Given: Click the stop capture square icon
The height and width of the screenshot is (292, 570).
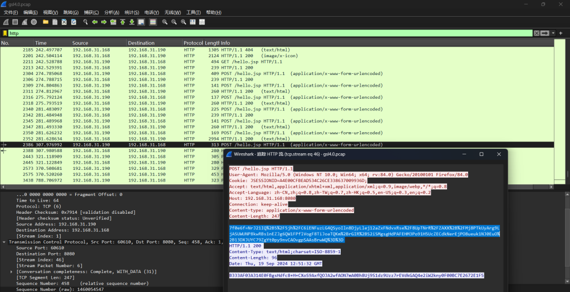Looking at the screenshot, I should click(16, 22).
